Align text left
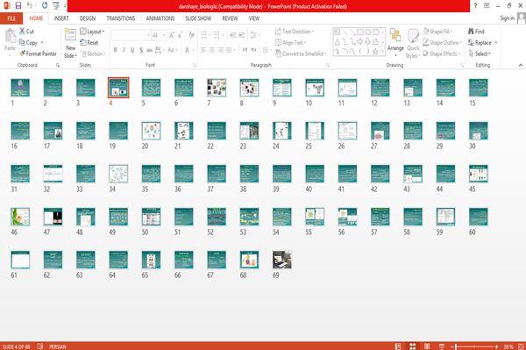Viewport: 526px width, 350px height. pyautogui.click(x=203, y=50)
